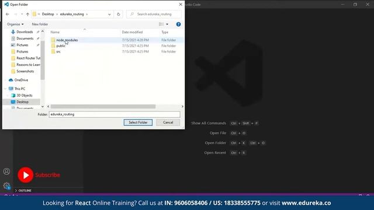
Task: Select OneDrive in navigation pane
Action: coord(21,80)
